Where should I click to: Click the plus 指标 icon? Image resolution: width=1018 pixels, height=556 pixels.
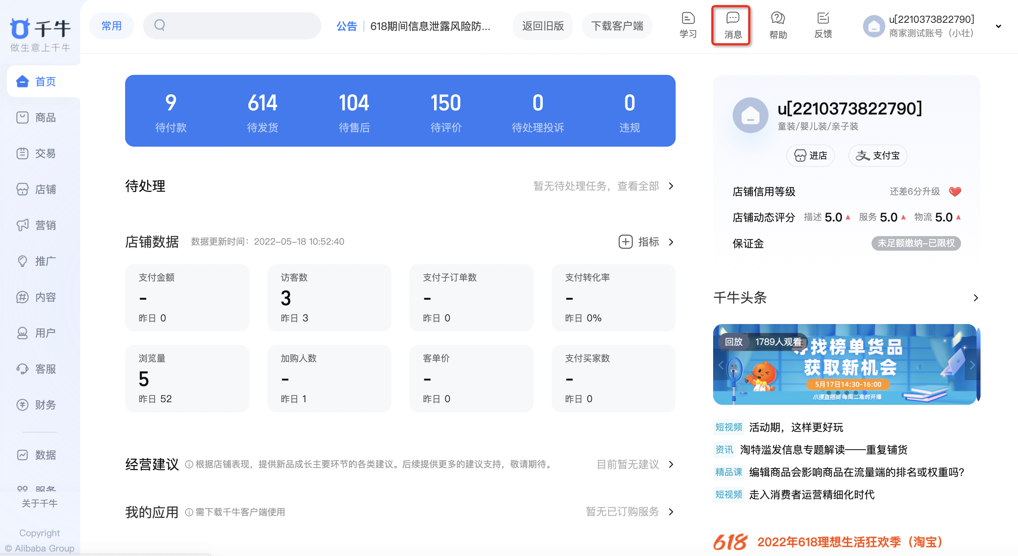pos(625,242)
